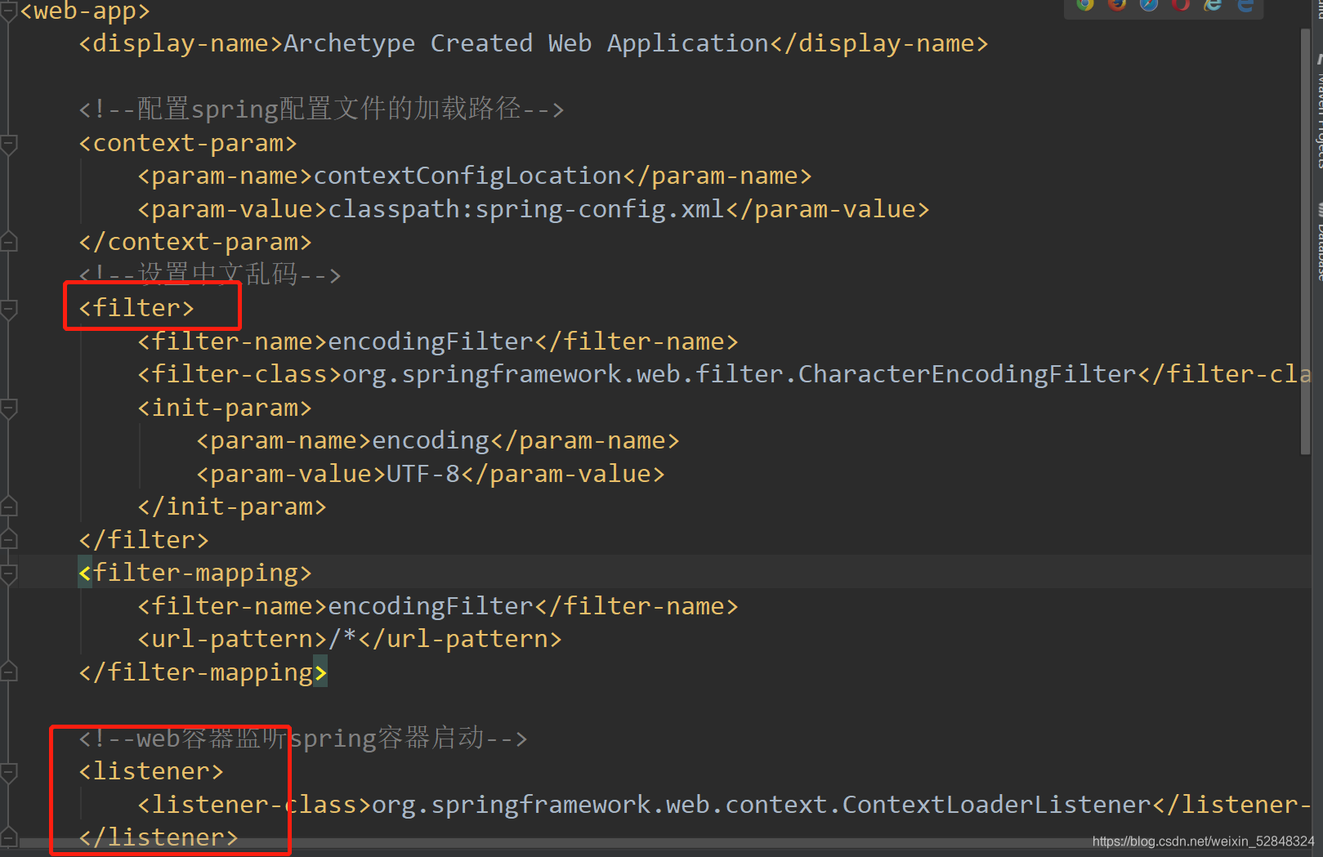This screenshot has width=1323, height=857.
Task: Click fold marker at closing context-param tag
Action: (8, 243)
